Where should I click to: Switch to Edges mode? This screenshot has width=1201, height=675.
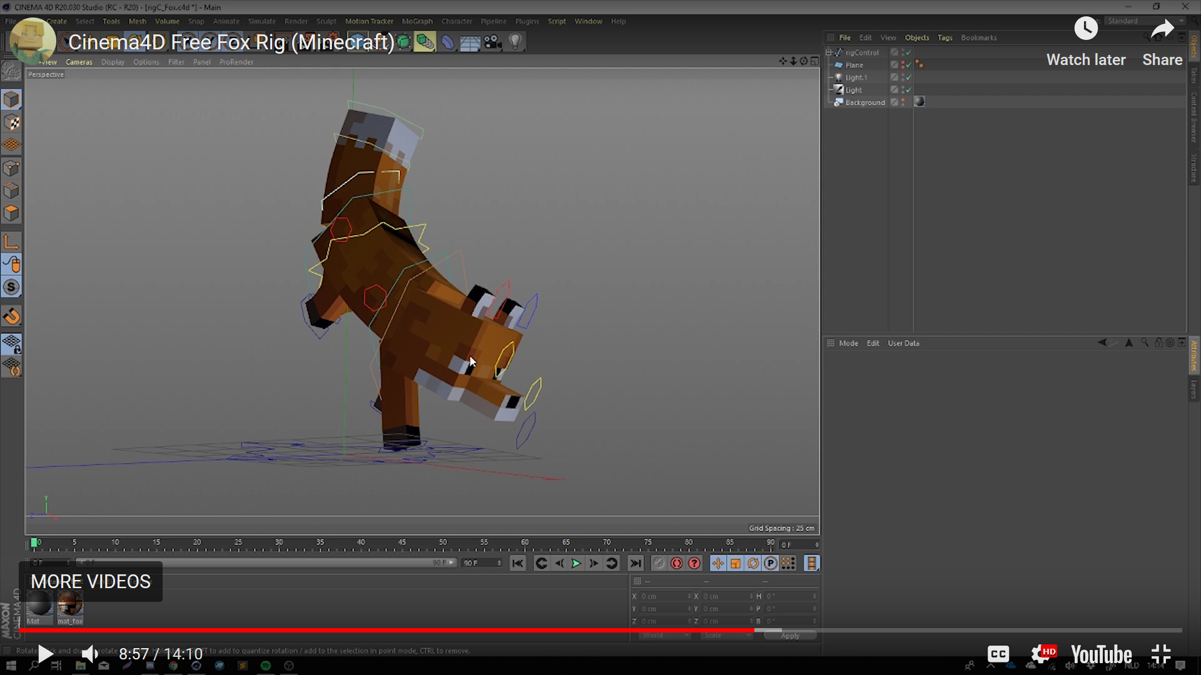coord(11,191)
